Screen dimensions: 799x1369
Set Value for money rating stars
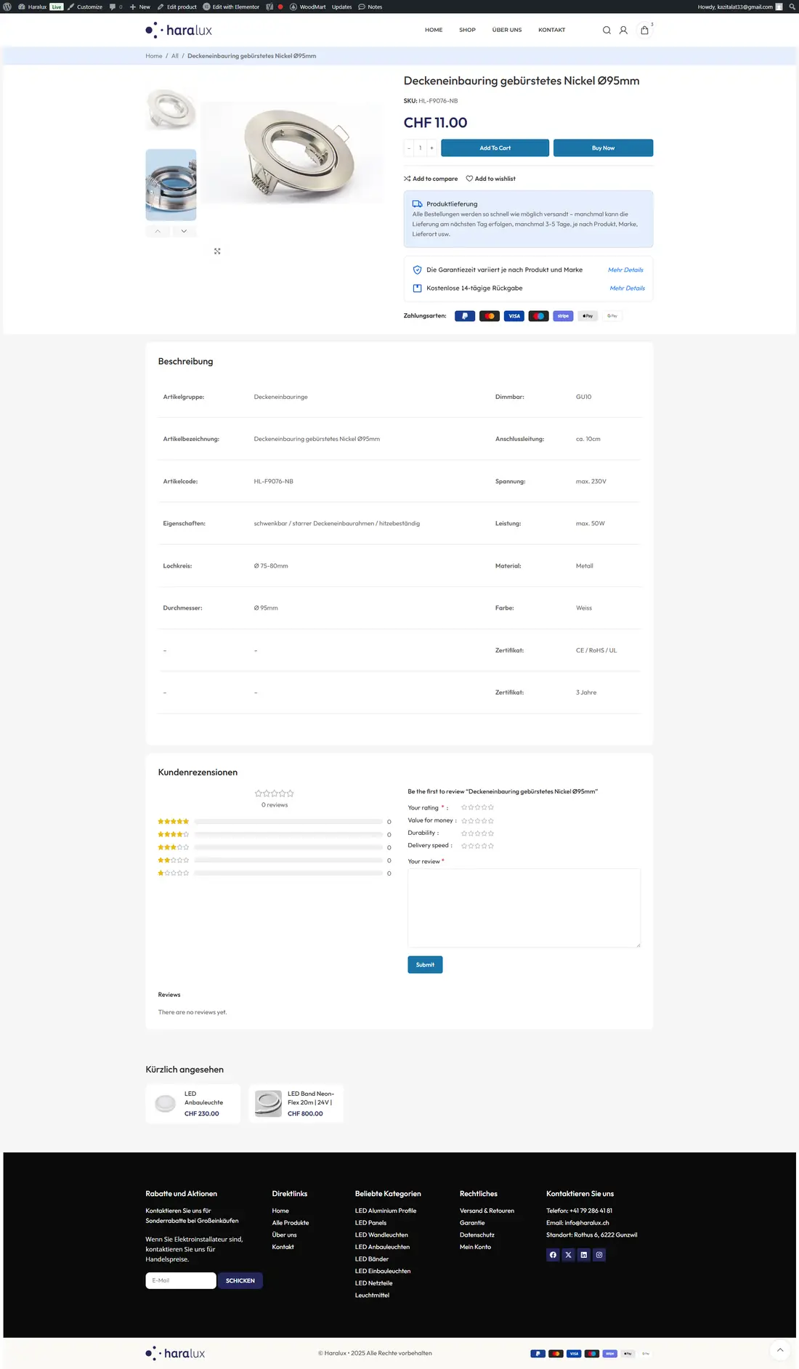click(477, 820)
